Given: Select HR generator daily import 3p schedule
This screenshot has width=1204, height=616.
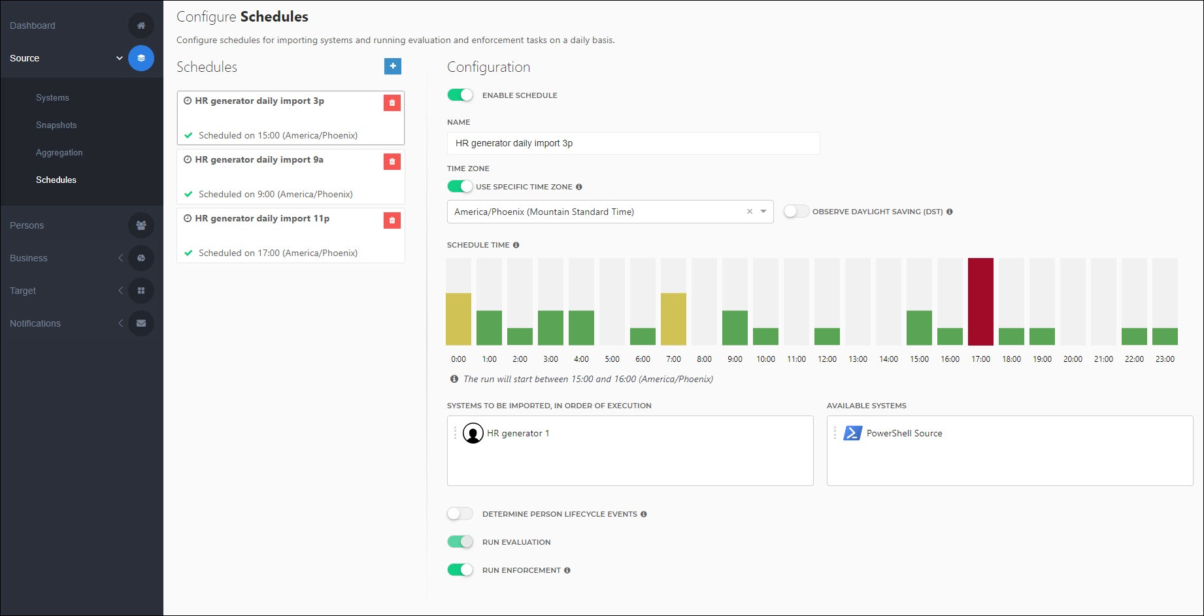Looking at the screenshot, I should (x=291, y=118).
